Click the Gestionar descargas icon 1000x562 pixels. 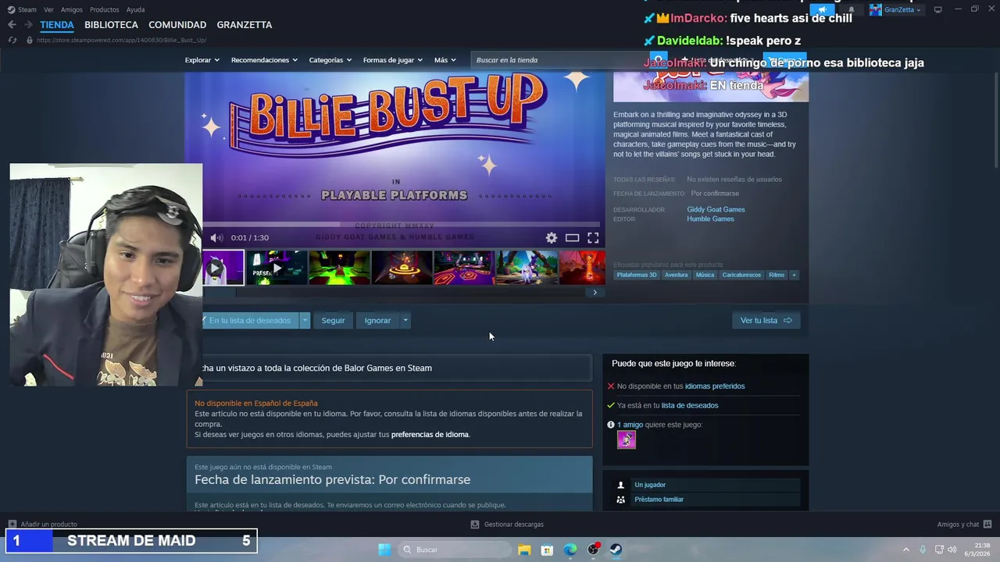tap(475, 525)
